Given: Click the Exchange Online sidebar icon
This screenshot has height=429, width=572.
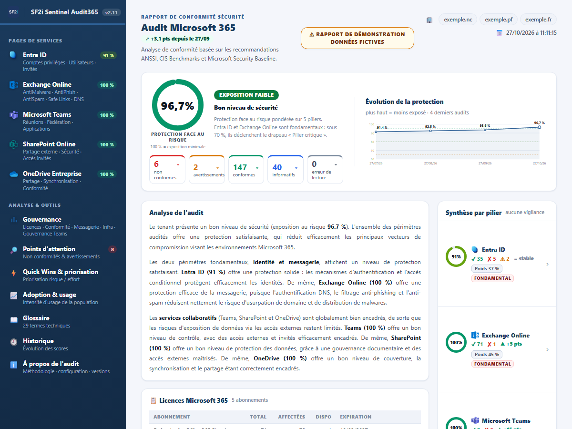Looking at the screenshot, I should tap(13, 85).
